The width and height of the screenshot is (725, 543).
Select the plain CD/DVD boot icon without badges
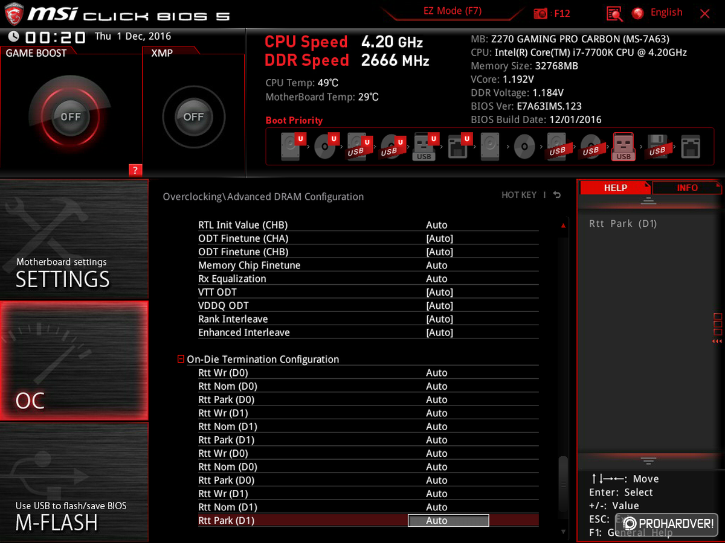pyautogui.click(x=524, y=147)
